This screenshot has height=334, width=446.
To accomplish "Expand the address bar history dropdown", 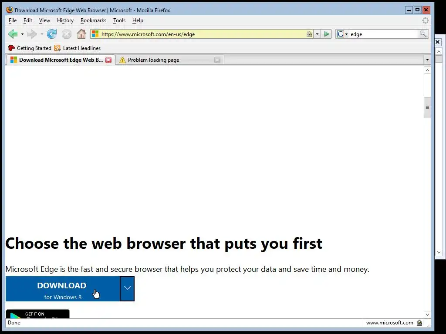I will 317,34.
